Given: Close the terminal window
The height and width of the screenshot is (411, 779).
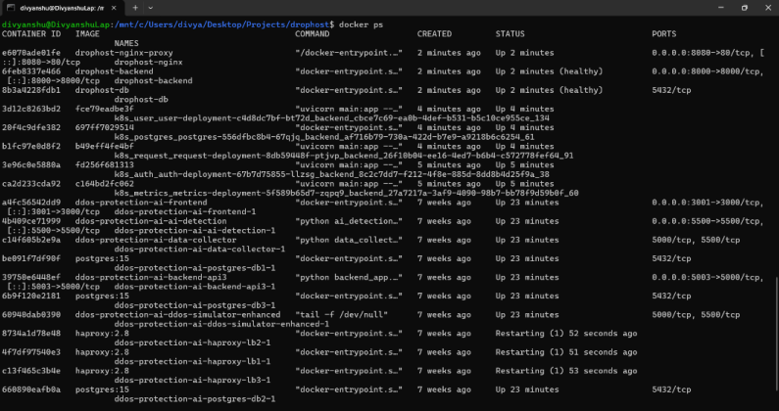Looking at the screenshot, I should [767, 8].
